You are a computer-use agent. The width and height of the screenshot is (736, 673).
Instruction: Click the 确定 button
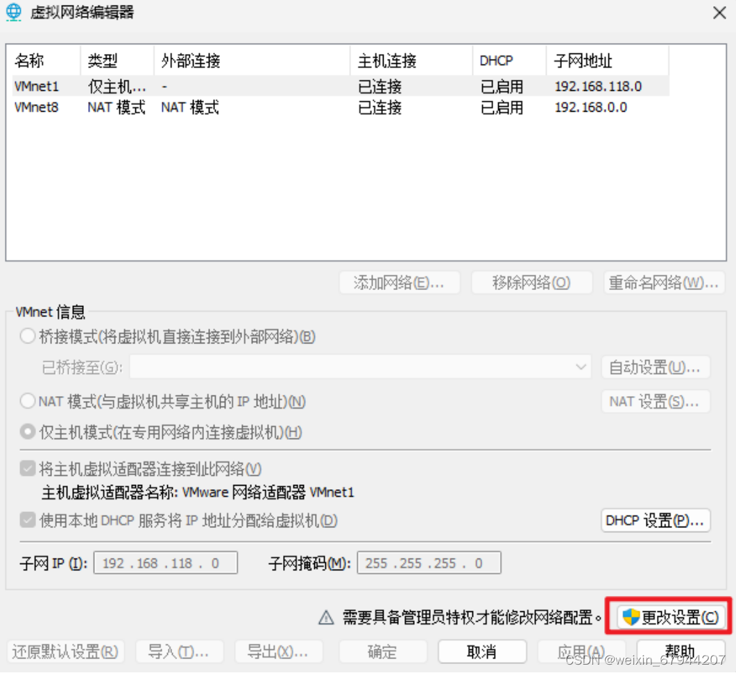point(382,652)
